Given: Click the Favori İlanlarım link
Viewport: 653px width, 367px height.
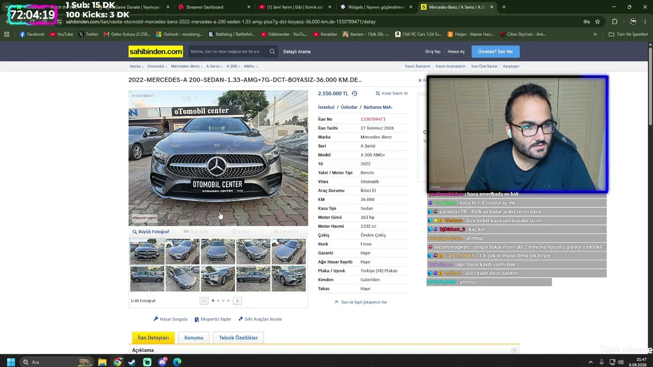Looking at the screenshot, I should tap(418, 66).
